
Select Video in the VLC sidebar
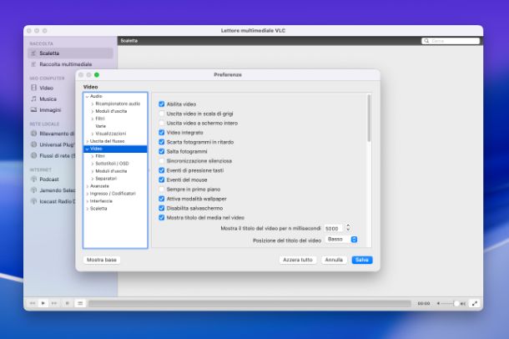pos(46,88)
